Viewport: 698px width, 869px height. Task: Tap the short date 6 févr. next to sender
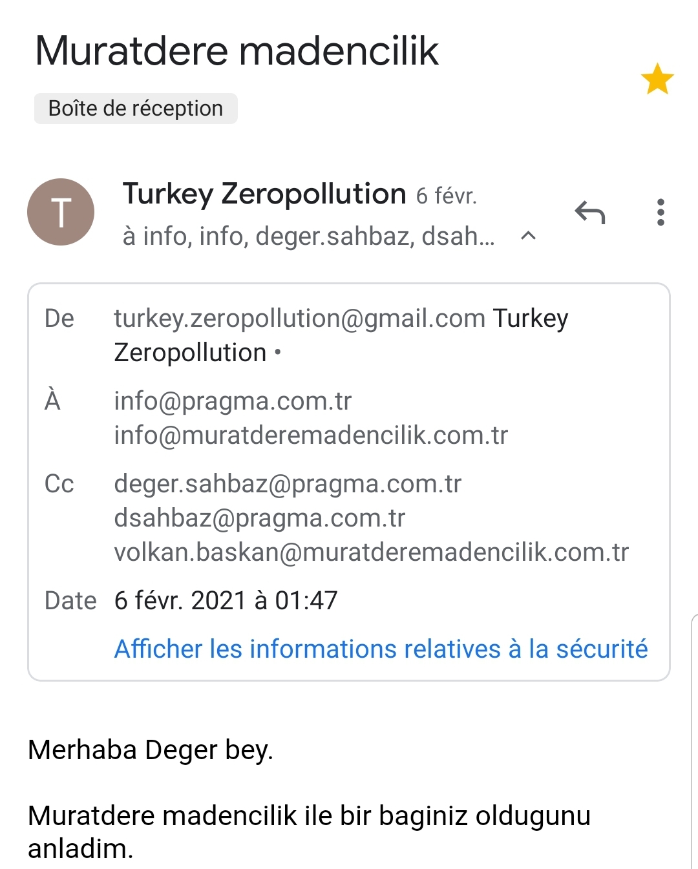point(446,196)
